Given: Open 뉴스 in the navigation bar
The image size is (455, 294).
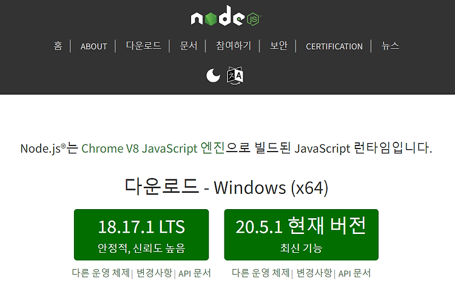Looking at the screenshot, I should [390, 46].
